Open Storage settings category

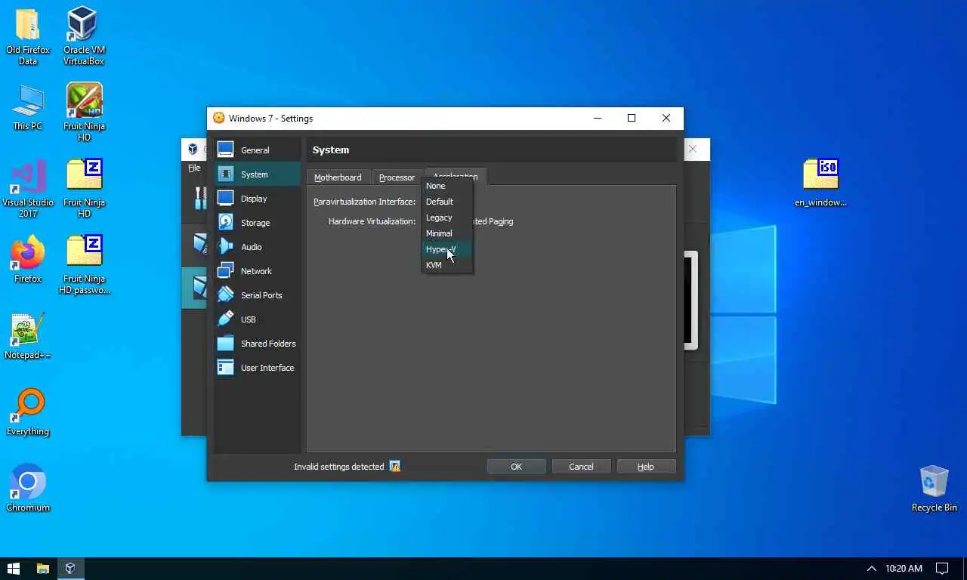click(257, 223)
